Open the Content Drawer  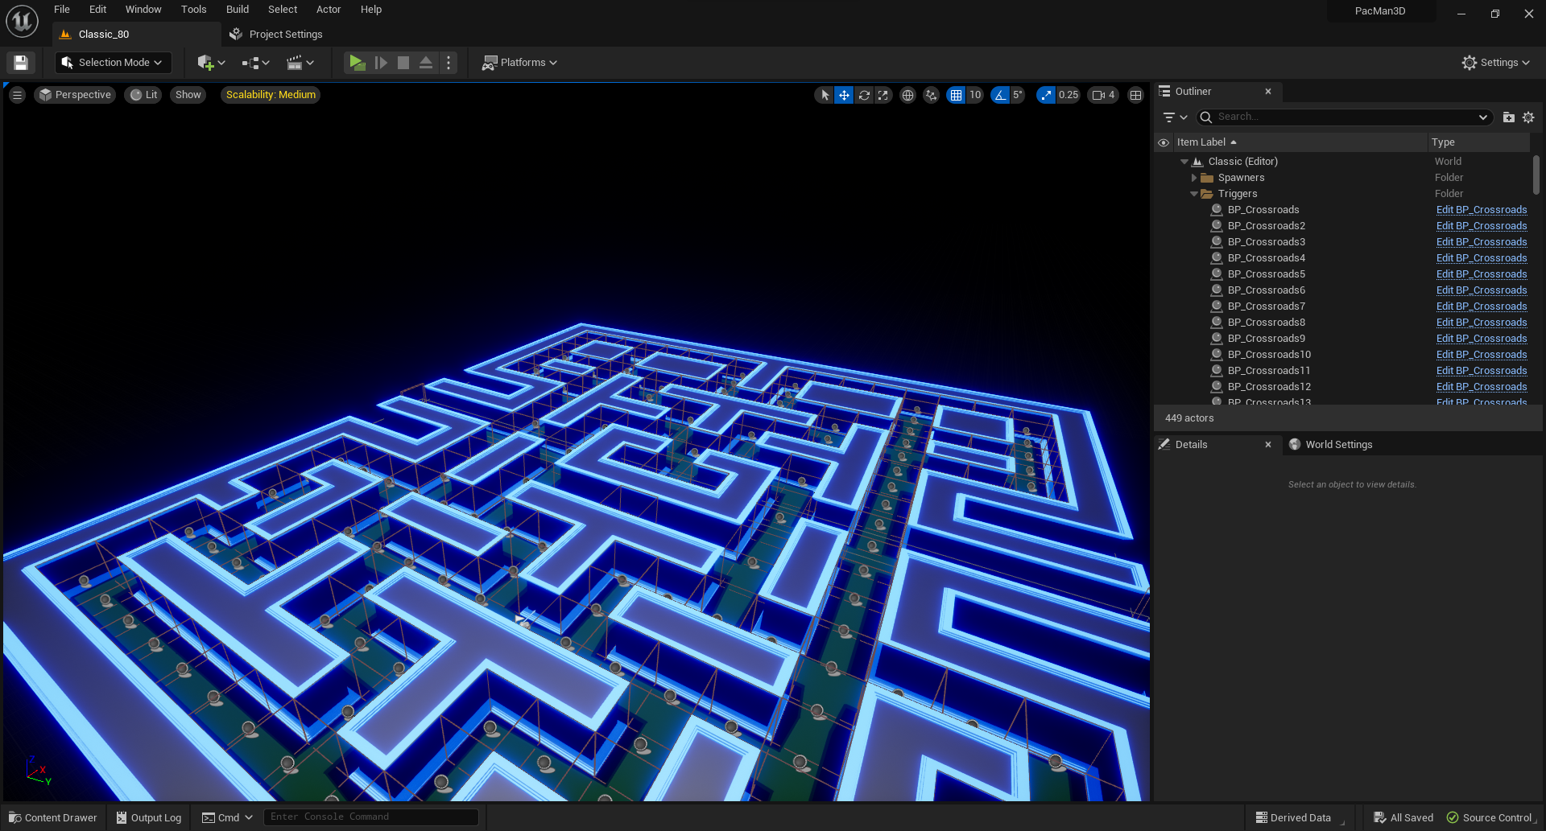tap(52, 818)
